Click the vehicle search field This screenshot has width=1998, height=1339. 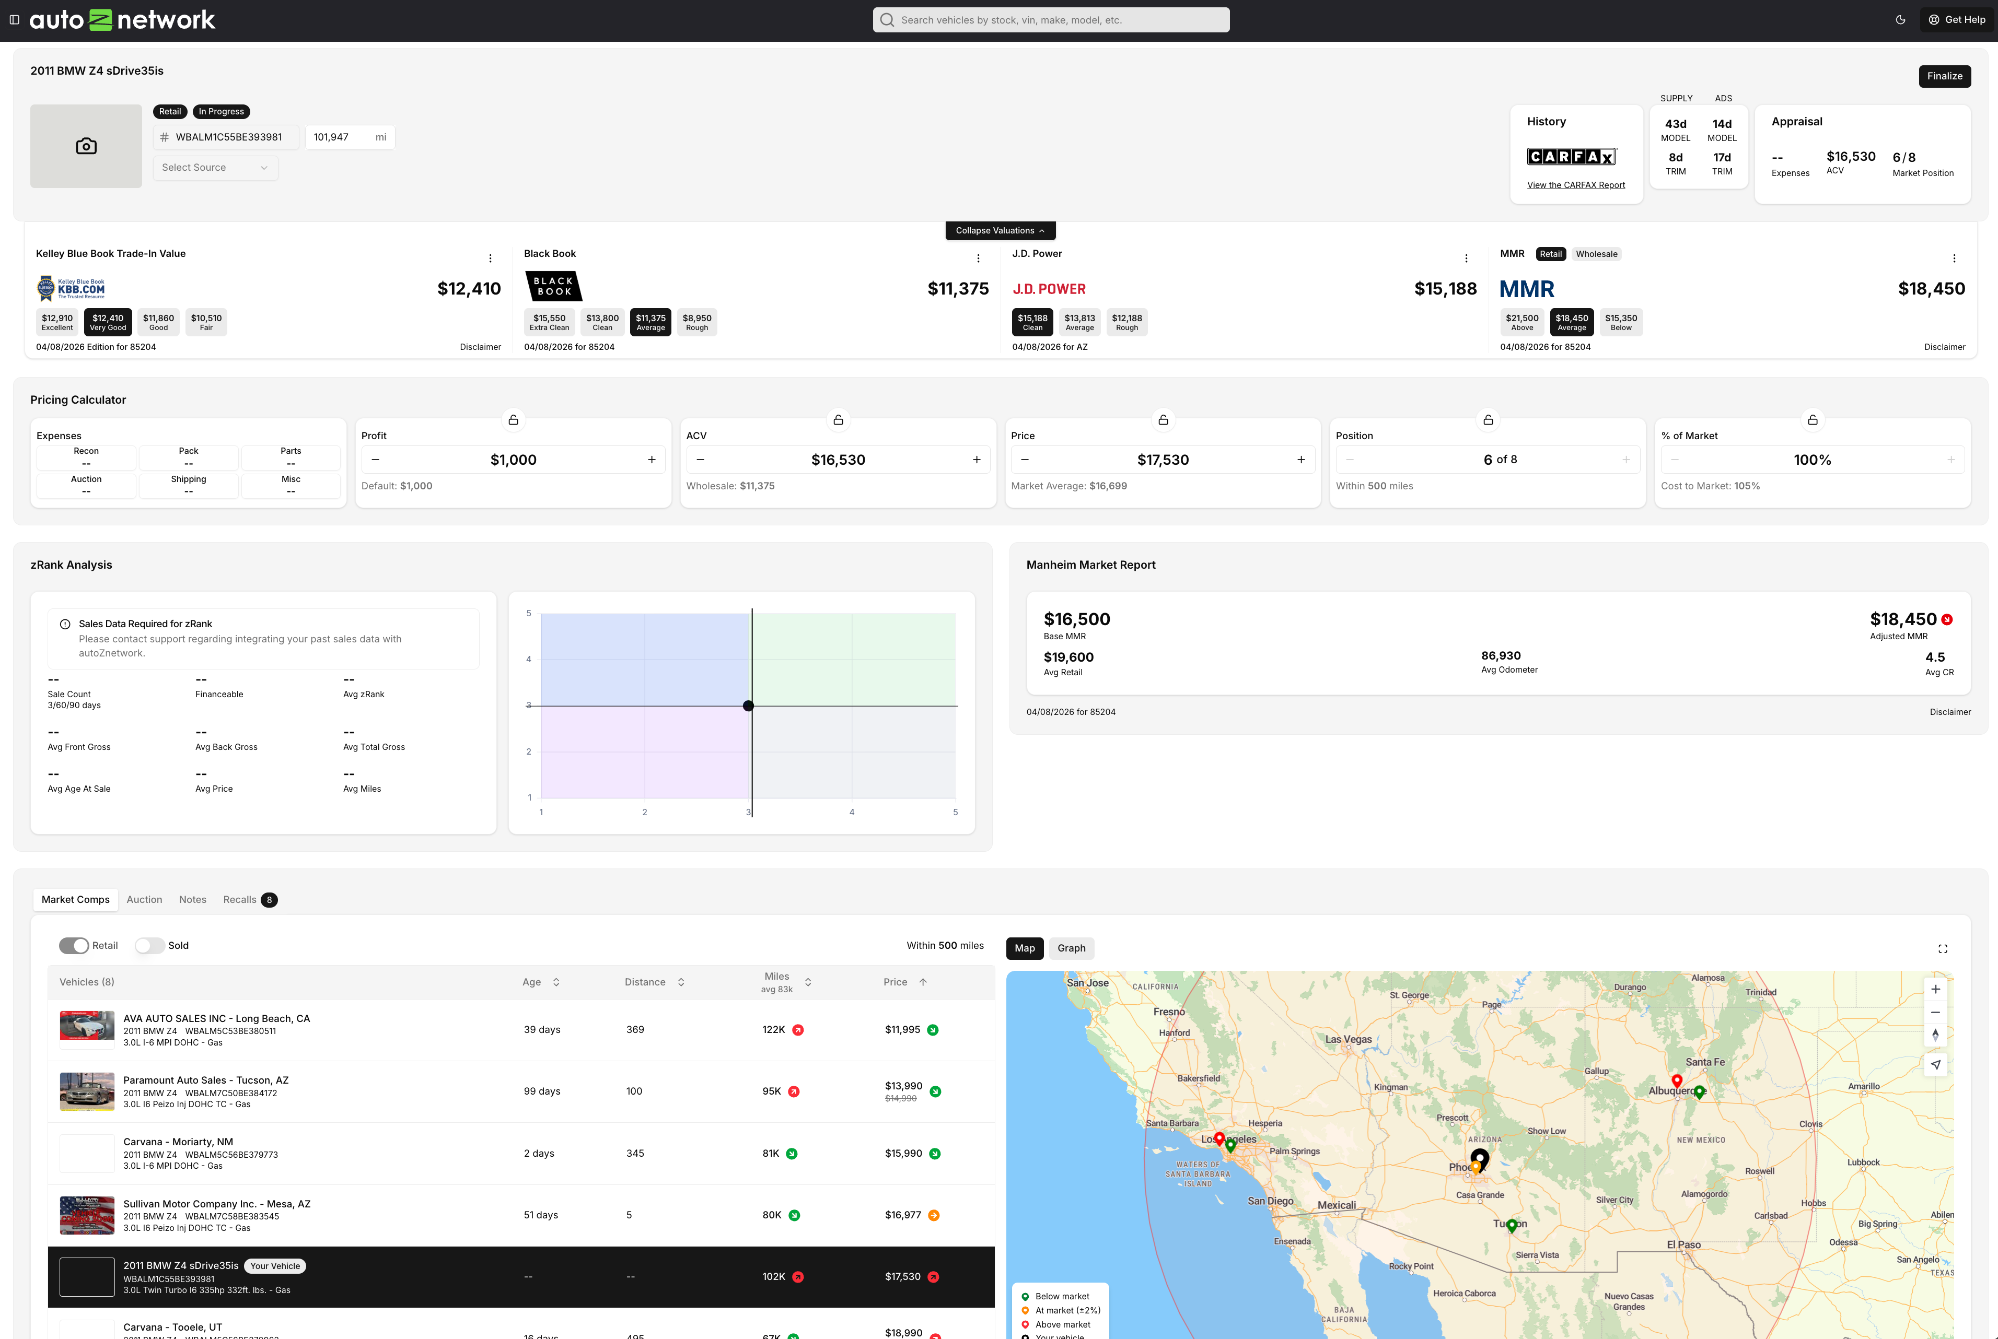1052,20
